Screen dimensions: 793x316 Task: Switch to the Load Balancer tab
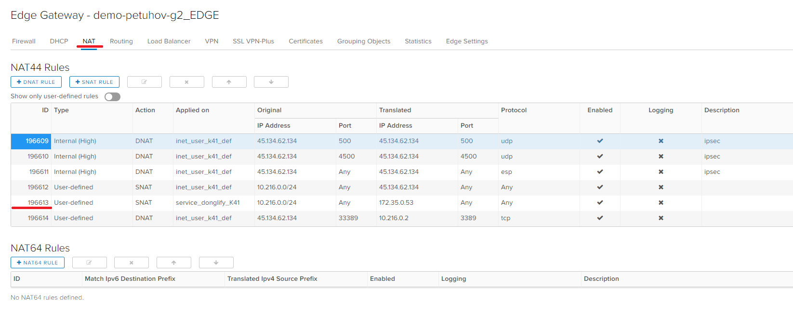point(169,41)
